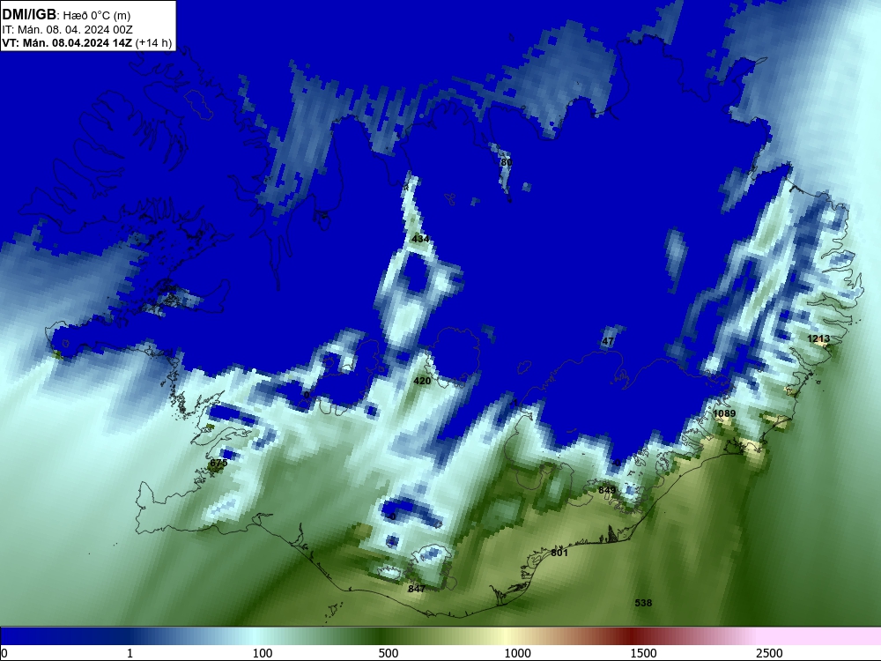
Task: Select the initial time line "IT: Mán. 08. 04. 2024 00Z"
Action: (x=68, y=30)
